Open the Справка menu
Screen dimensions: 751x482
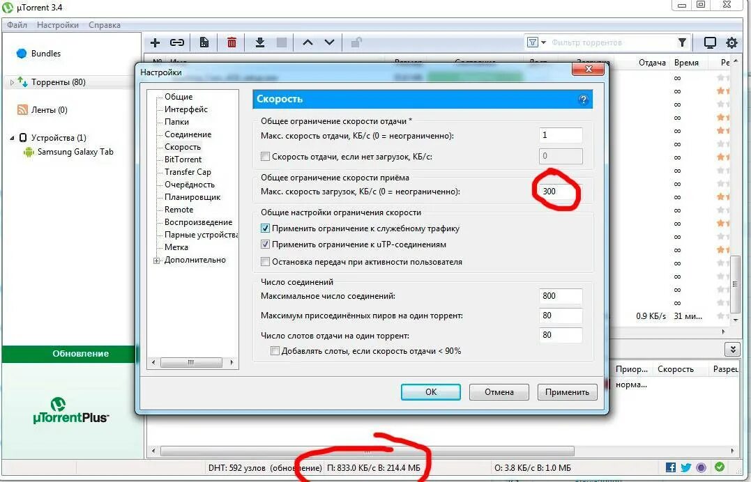105,25
